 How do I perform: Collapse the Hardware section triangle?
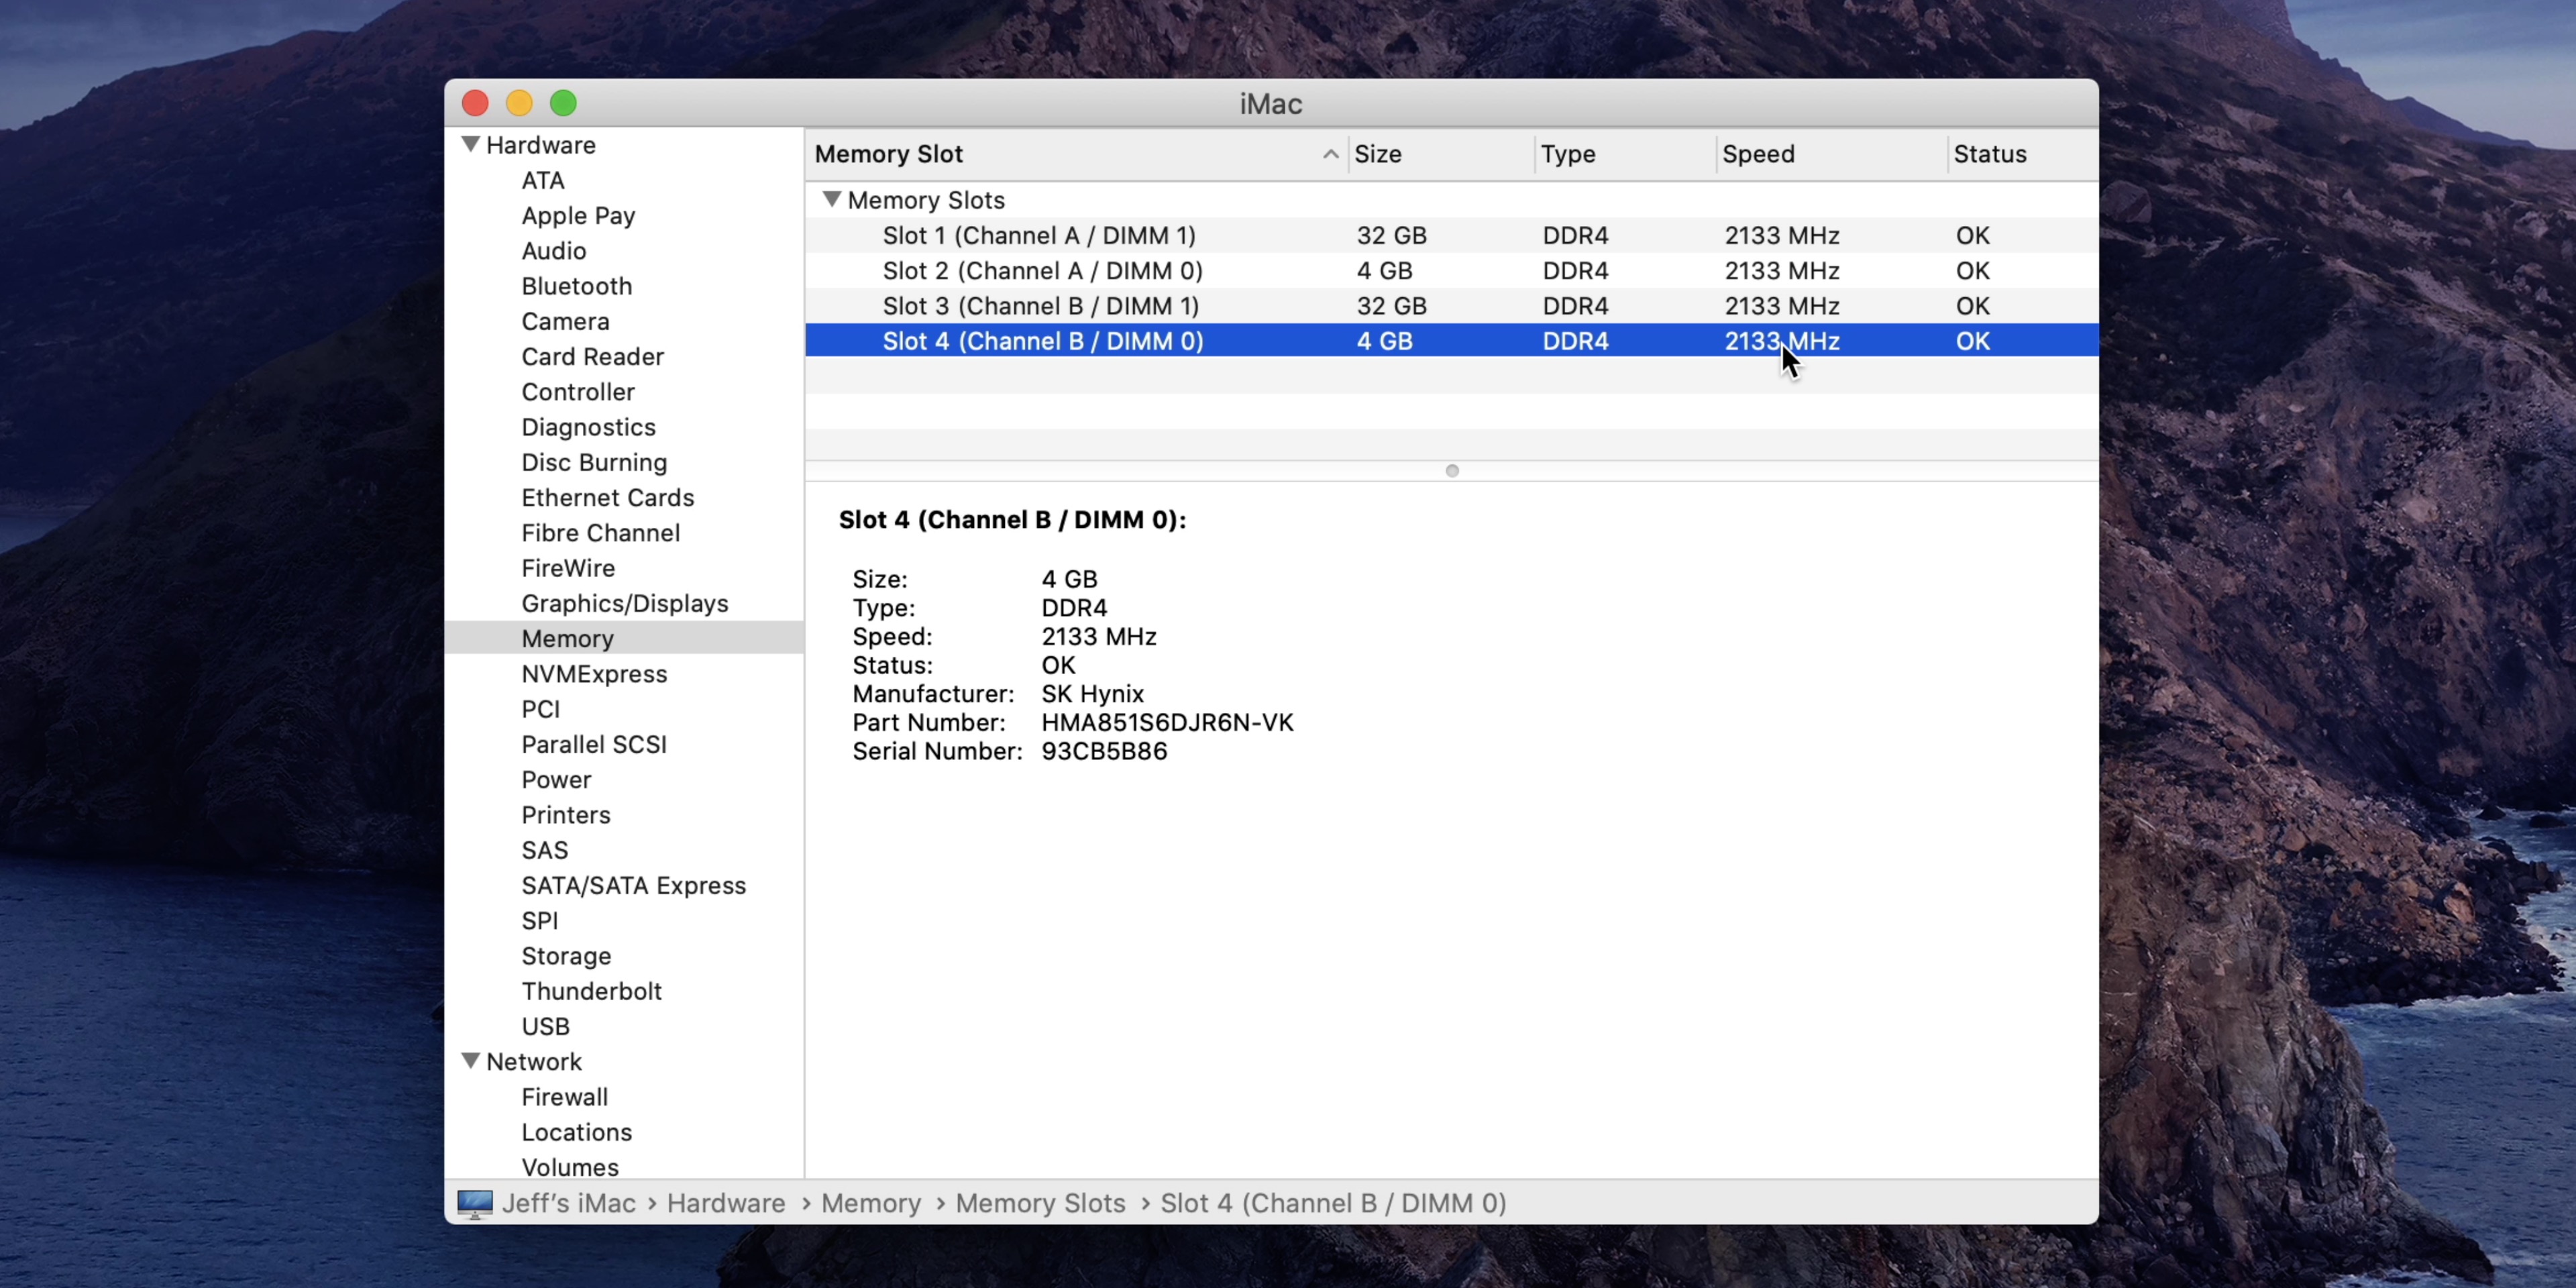click(470, 145)
